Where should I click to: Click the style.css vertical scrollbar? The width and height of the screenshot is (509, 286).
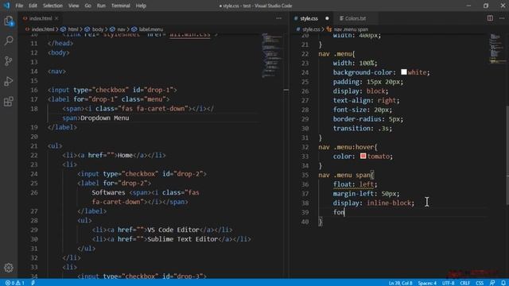[507, 156]
